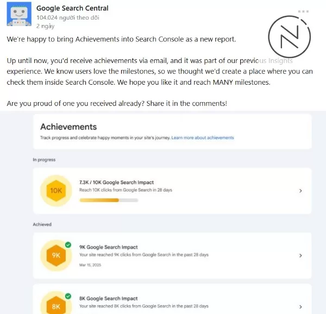Open the post's three-dot options menu
This screenshot has height=314, width=326.
(x=303, y=11)
